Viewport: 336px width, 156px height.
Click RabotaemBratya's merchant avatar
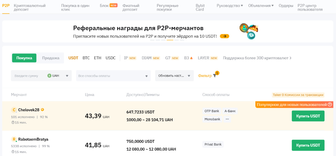click(x=14, y=139)
